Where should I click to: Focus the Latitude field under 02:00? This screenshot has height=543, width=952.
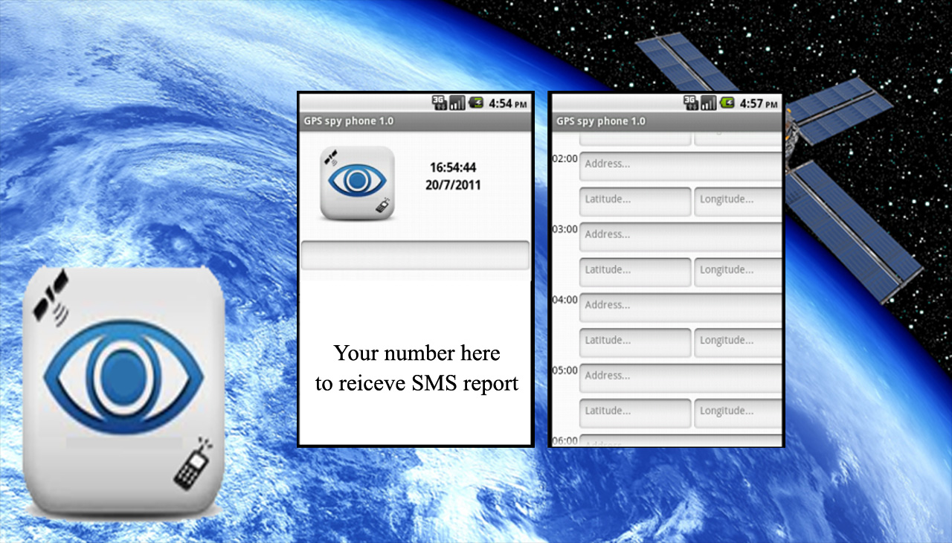pyautogui.click(x=635, y=201)
